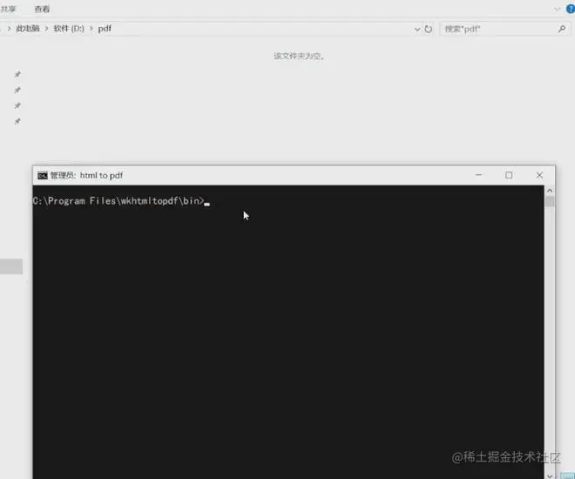Click the first quick access pin icon
This screenshot has height=479, width=575.
coord(17,74)
